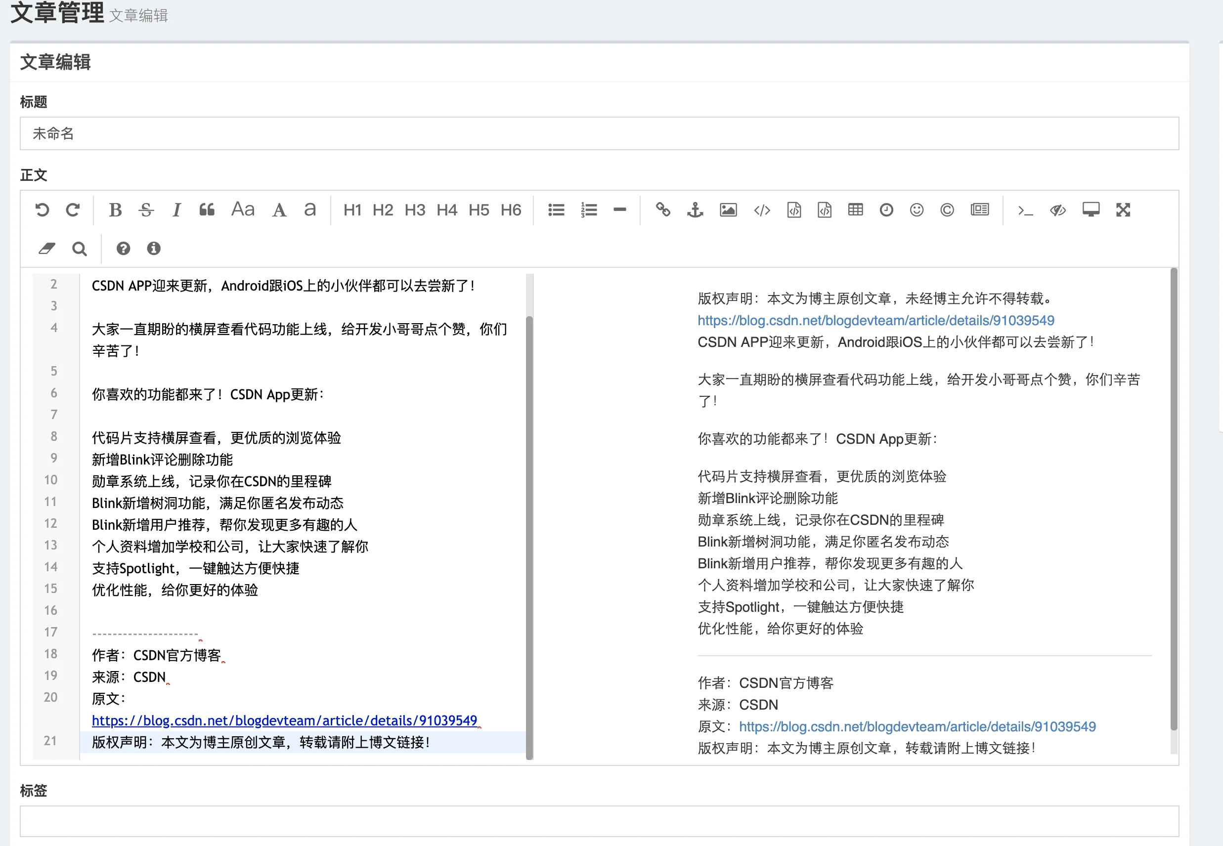
Task: Toggle live preview watching
Action: (1056, 210)
